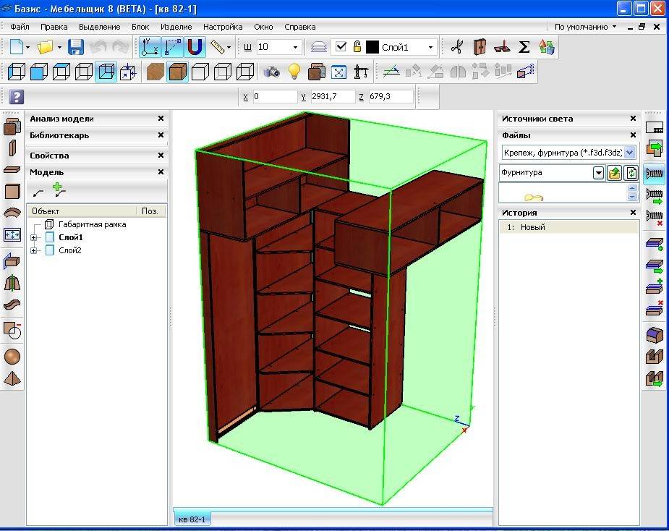The height and width of the screenshot is (531, 669).
Task: Open the Фурнитура folder dropdown
Action: pos(599,173)
